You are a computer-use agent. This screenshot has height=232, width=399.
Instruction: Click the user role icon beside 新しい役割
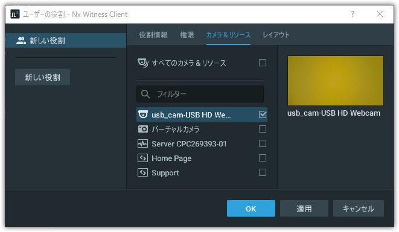tap(21, 40)
